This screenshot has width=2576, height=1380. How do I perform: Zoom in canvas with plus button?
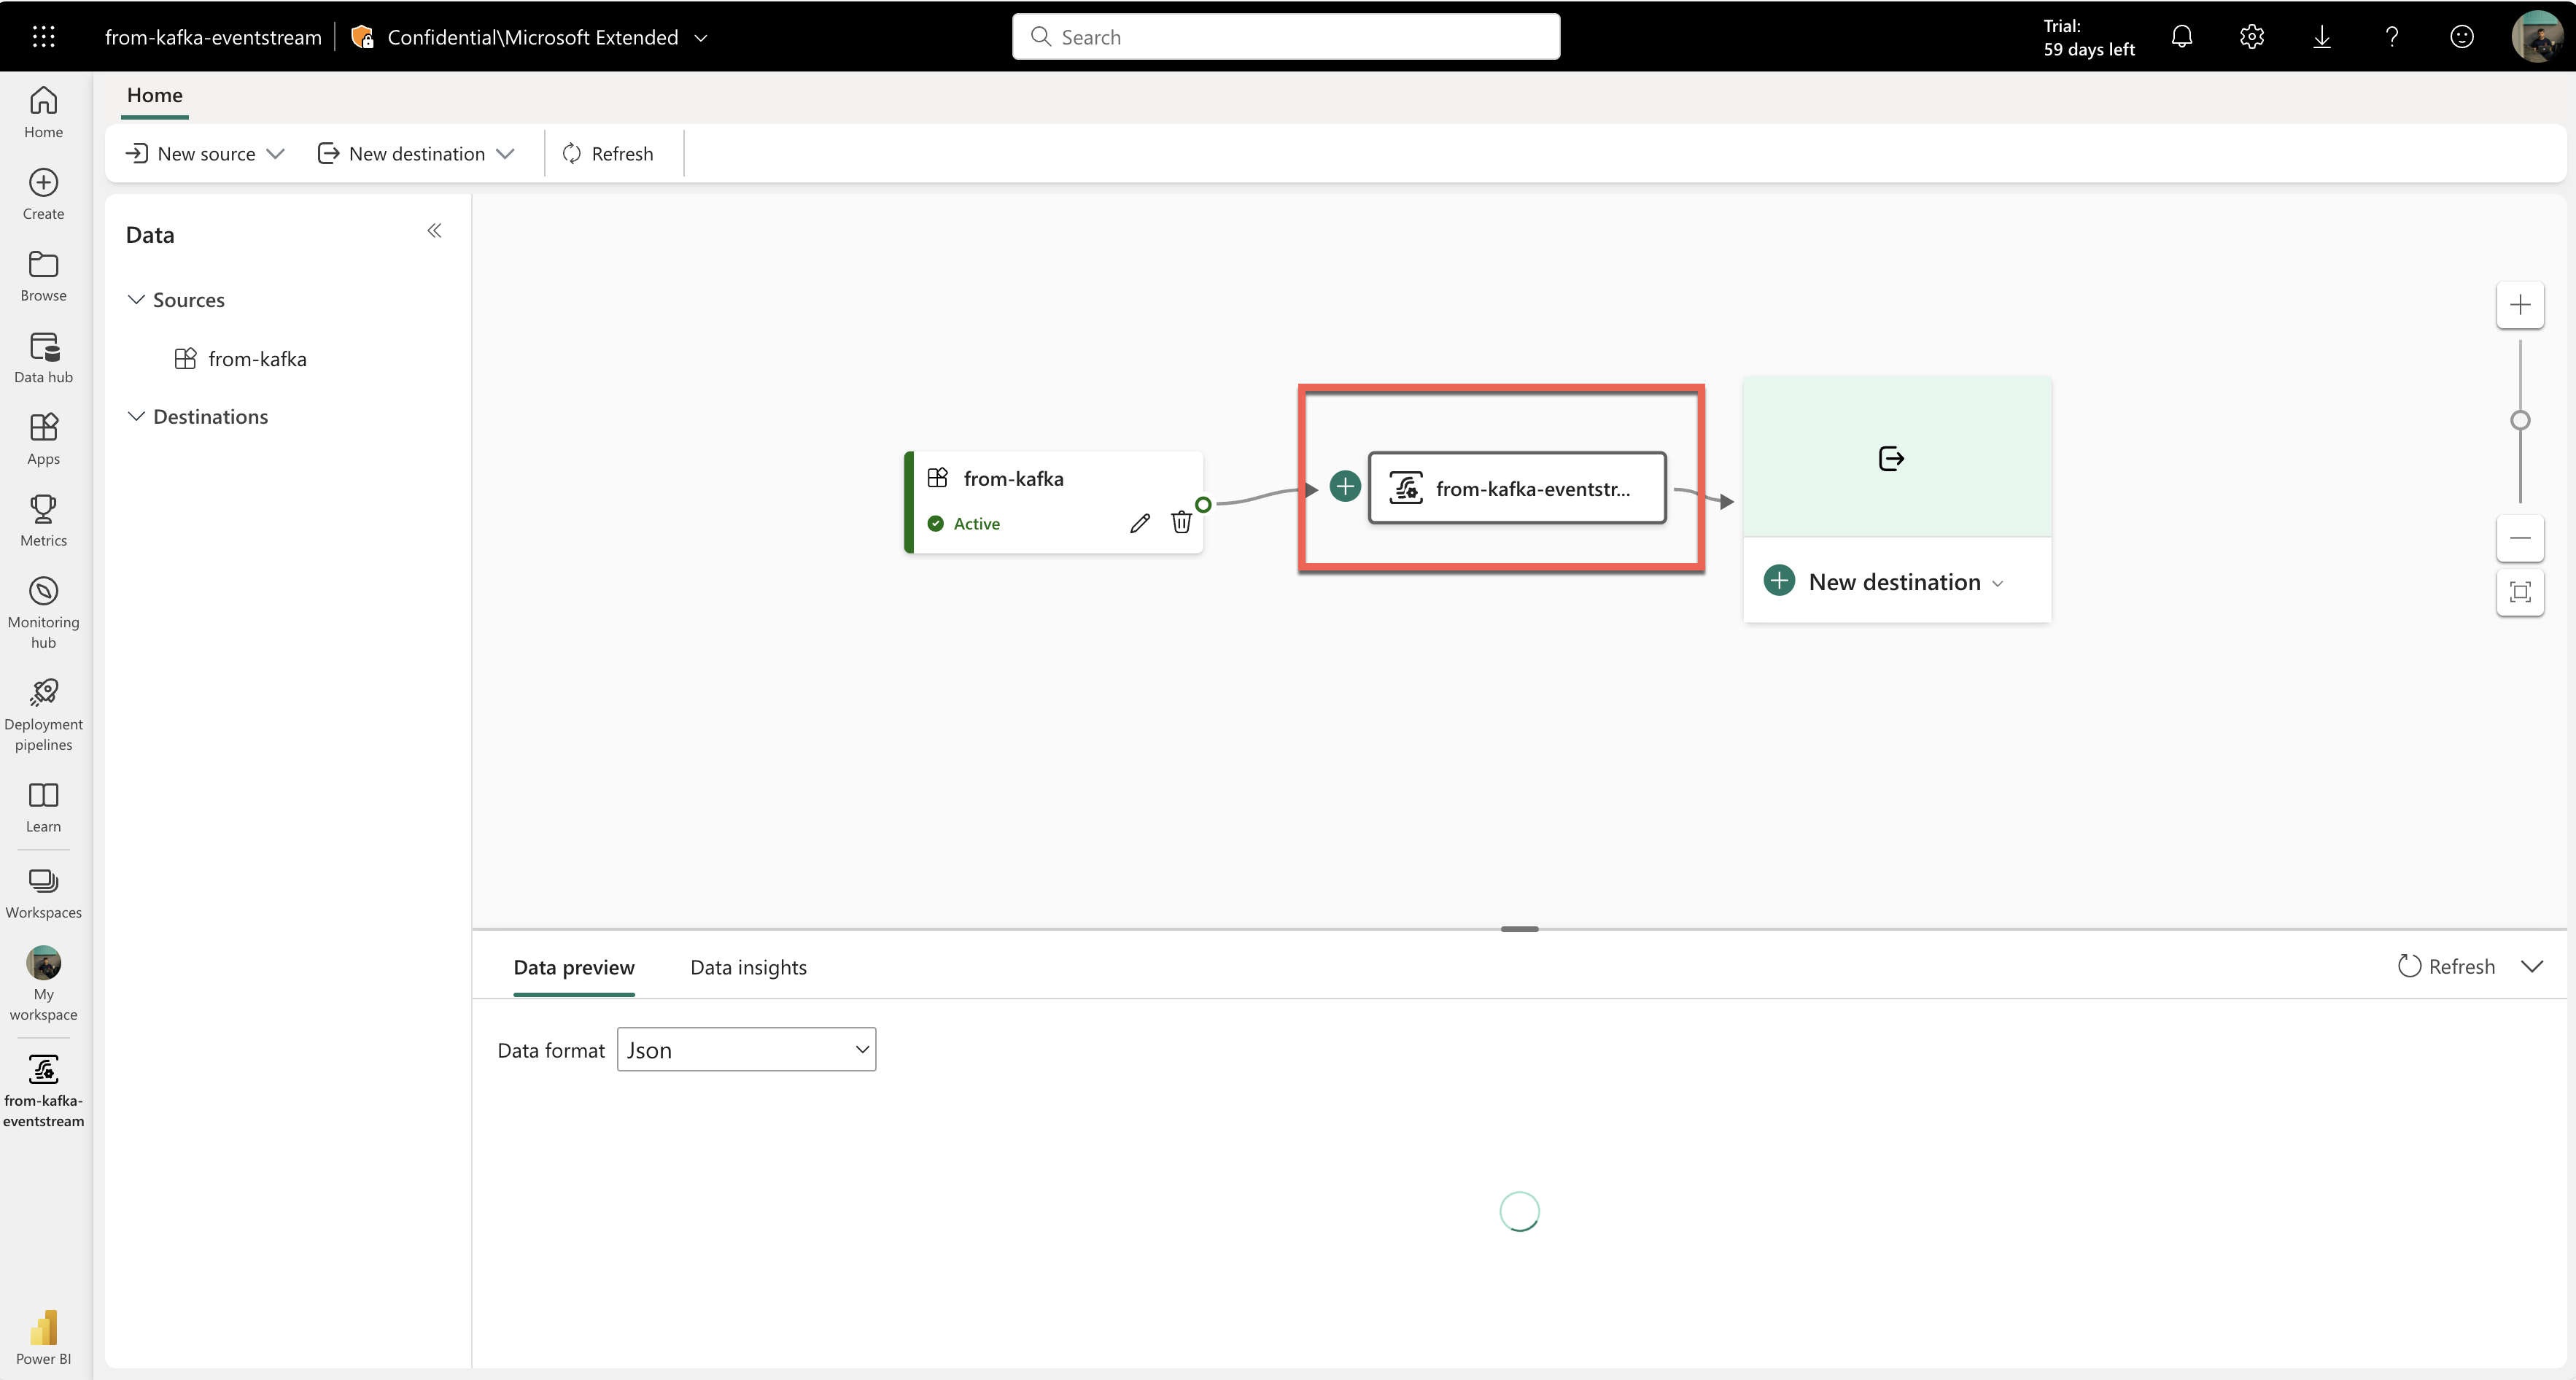pyautogui.click(x=2520, y=305)
